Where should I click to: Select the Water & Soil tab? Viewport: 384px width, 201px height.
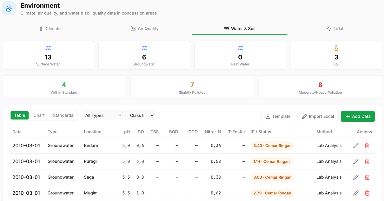[240, 29]
